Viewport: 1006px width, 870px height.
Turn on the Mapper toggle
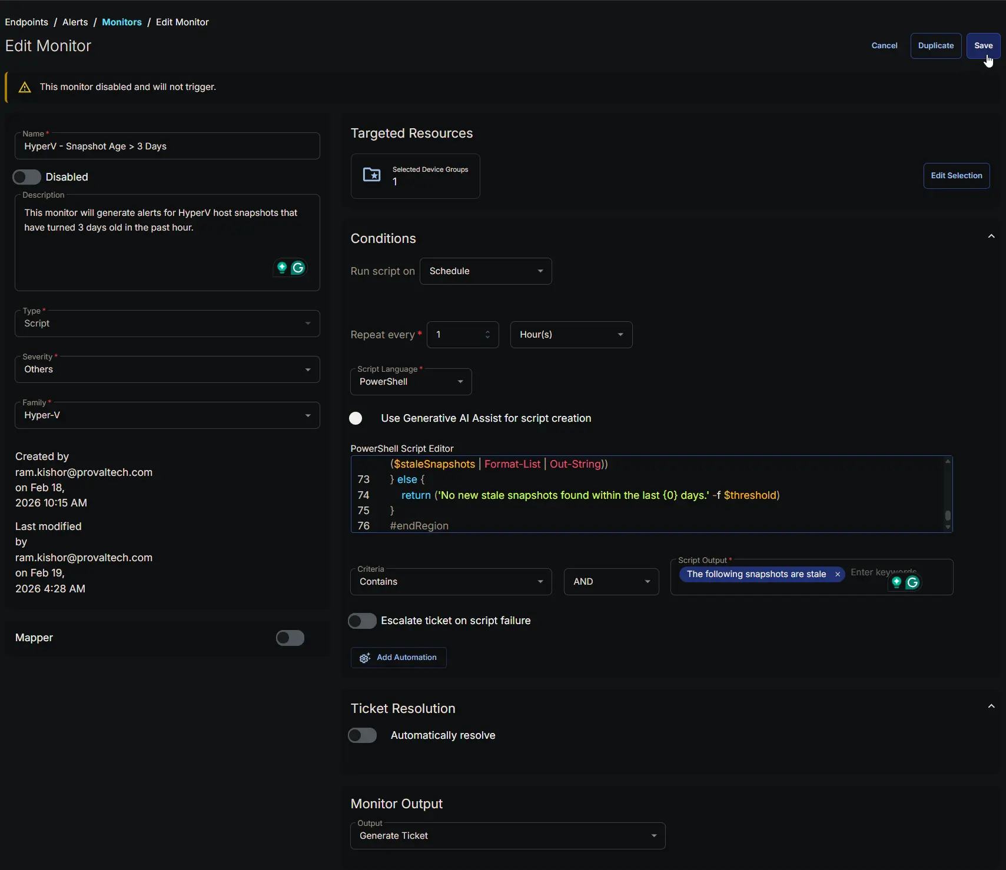[x=290, y=638]
